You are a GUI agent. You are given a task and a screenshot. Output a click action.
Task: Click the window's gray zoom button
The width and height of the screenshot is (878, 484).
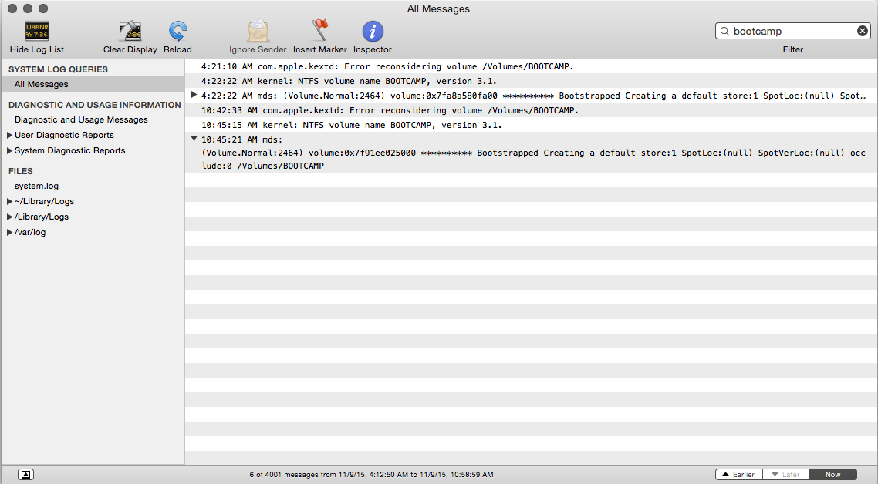[x=43, y=8]
